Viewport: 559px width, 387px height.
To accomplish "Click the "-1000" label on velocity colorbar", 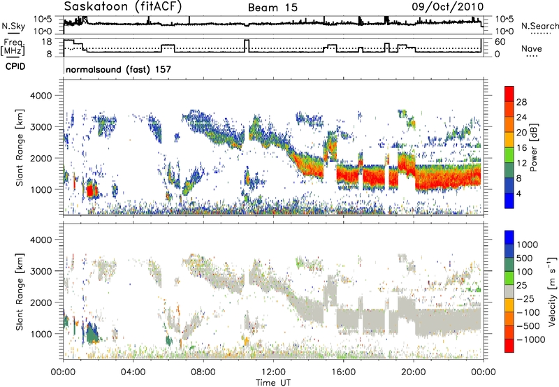I will click(x=530, y=339).
